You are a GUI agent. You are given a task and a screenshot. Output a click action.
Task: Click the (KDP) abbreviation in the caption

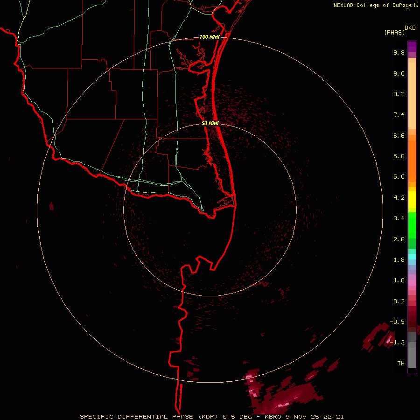[x=210, y=417]
